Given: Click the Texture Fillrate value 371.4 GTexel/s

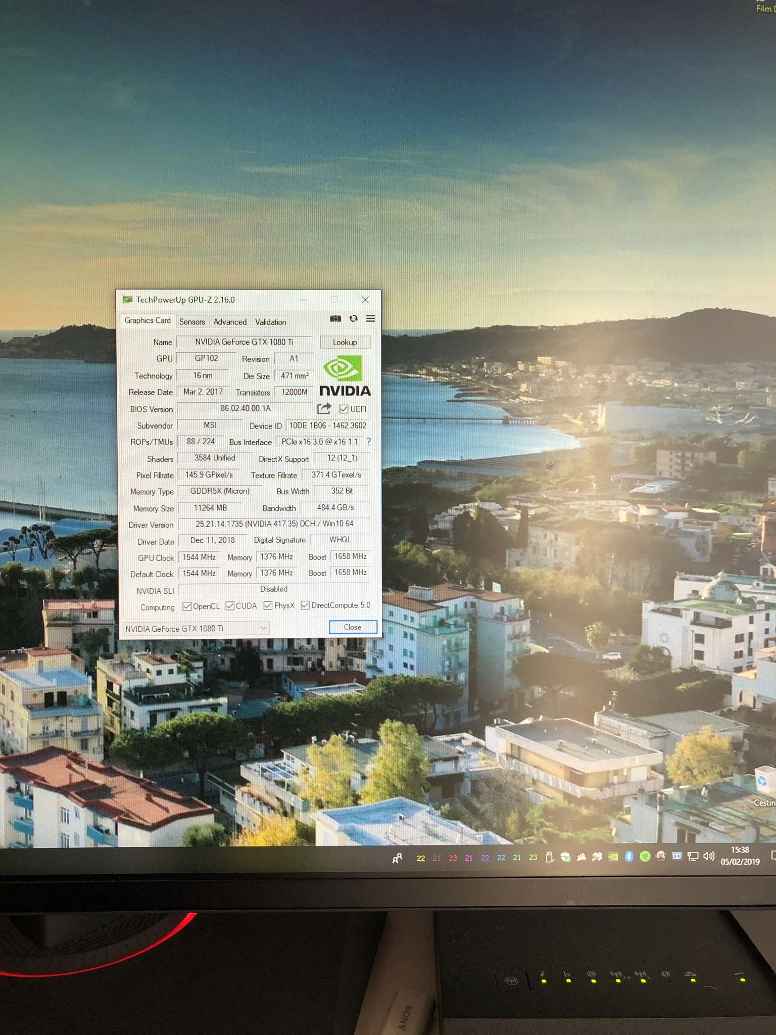Looking at the screenshot, I should (x=336, y=475).
